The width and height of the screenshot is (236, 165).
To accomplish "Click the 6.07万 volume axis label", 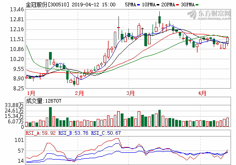I will coord(16,122).
